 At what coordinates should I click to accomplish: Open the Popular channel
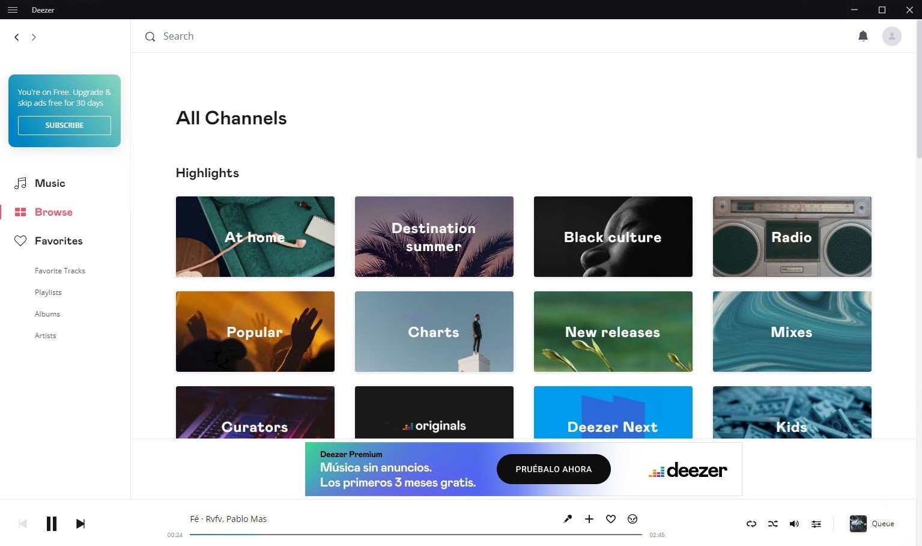pyautogui.click(x=255, y=332)
